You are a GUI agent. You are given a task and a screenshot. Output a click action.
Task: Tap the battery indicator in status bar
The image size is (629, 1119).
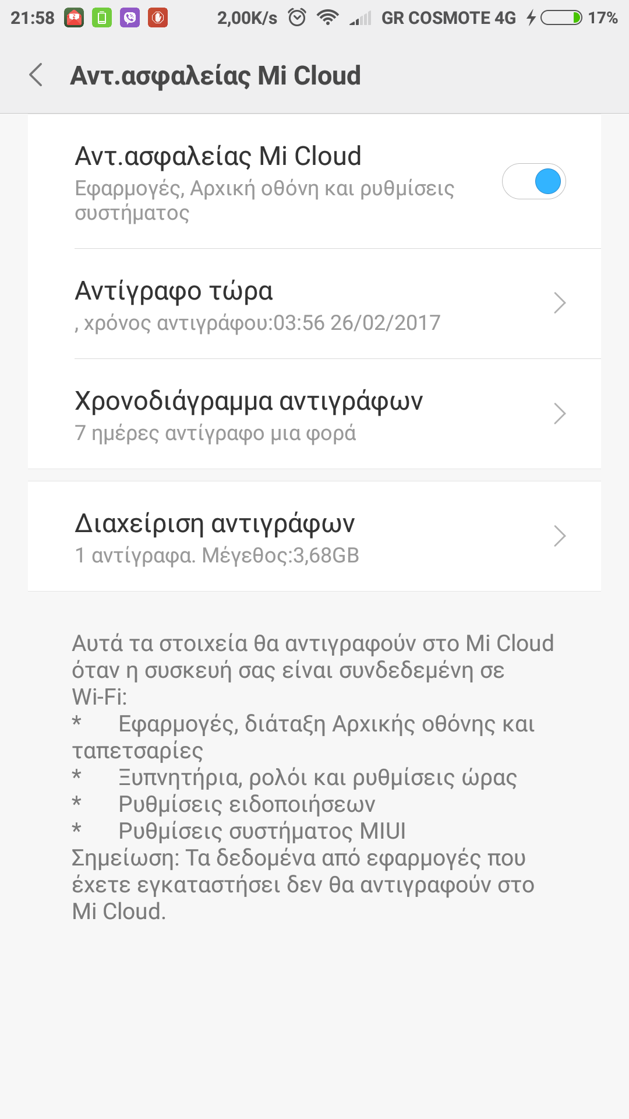[x=560, y=18]
